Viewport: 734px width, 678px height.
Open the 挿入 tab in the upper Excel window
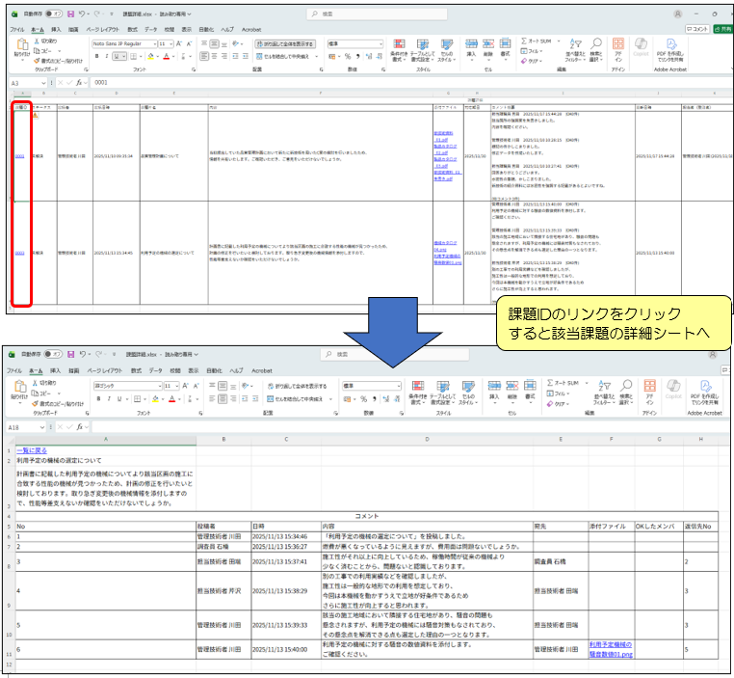click(56, 29)
